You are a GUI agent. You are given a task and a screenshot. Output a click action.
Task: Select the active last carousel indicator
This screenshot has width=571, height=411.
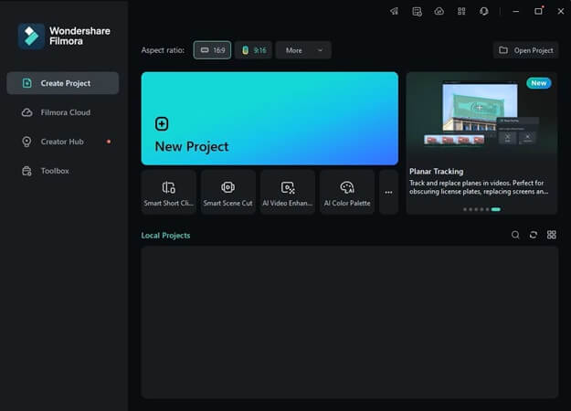[495, 209]
